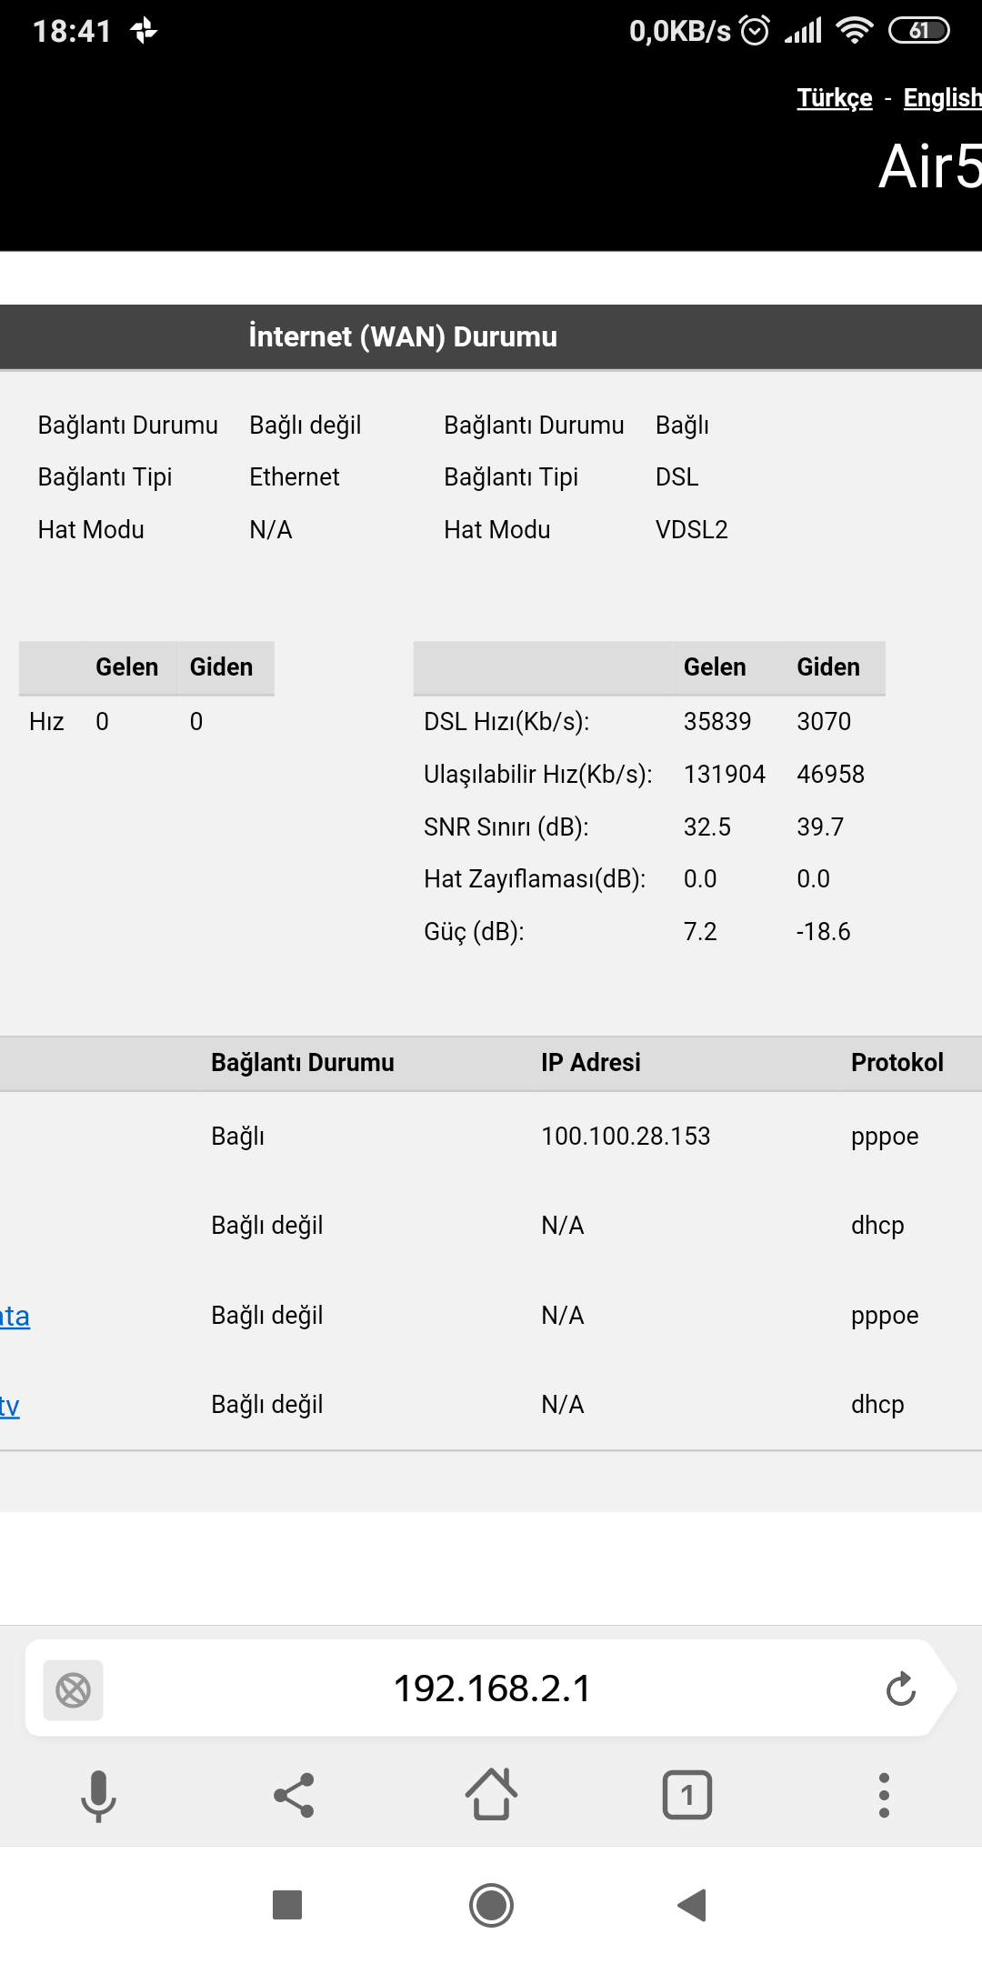Tap the microphone voice search icon
The width and height of the screenshot is (982, 1964).
click(98, 1796)
